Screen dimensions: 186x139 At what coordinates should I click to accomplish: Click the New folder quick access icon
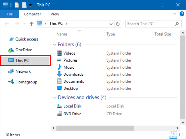[x=24, y=5]
